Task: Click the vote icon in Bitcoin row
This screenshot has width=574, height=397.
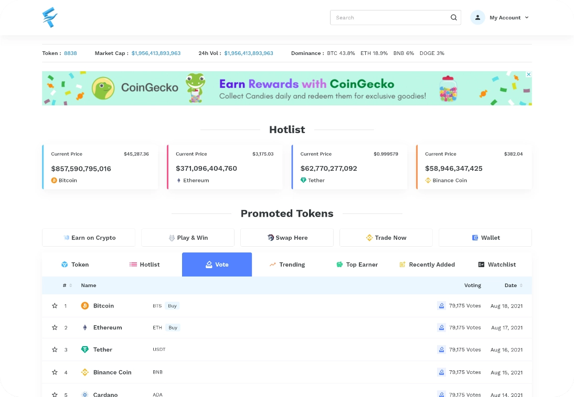Action: point(441,306)
